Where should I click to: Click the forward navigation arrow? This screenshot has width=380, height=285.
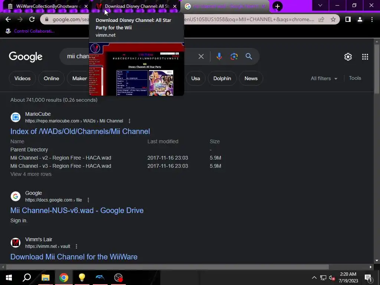point(20,19)
